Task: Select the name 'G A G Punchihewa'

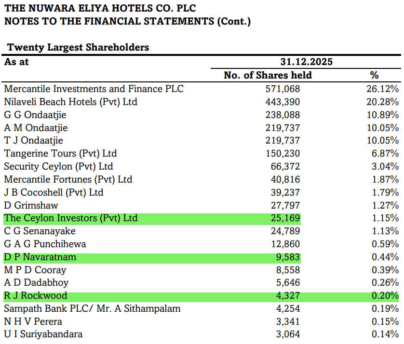Action: tap(45, 244)
